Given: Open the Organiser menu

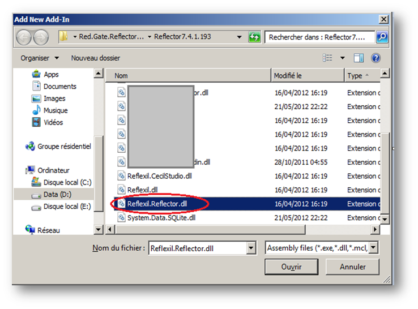Looking at the screenshot, I should [40, 58].
